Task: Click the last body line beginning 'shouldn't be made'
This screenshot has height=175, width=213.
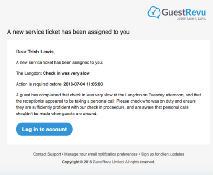Action: point(56,114)
